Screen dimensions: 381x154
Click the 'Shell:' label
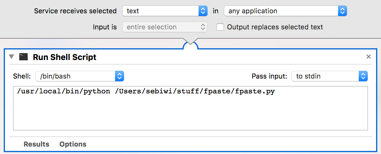click(x=22, y=76)
